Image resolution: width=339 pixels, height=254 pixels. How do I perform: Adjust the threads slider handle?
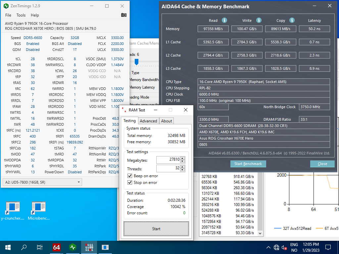136,62
